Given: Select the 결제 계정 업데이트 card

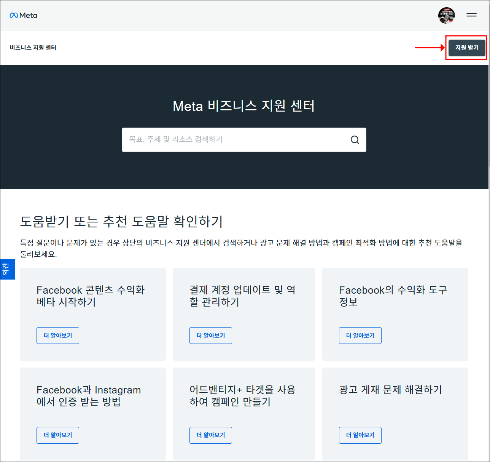Looking at the screenshot, I should (x=244, y=314).
